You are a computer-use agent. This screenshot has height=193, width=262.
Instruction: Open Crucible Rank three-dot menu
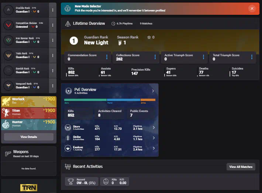(53, 10)
